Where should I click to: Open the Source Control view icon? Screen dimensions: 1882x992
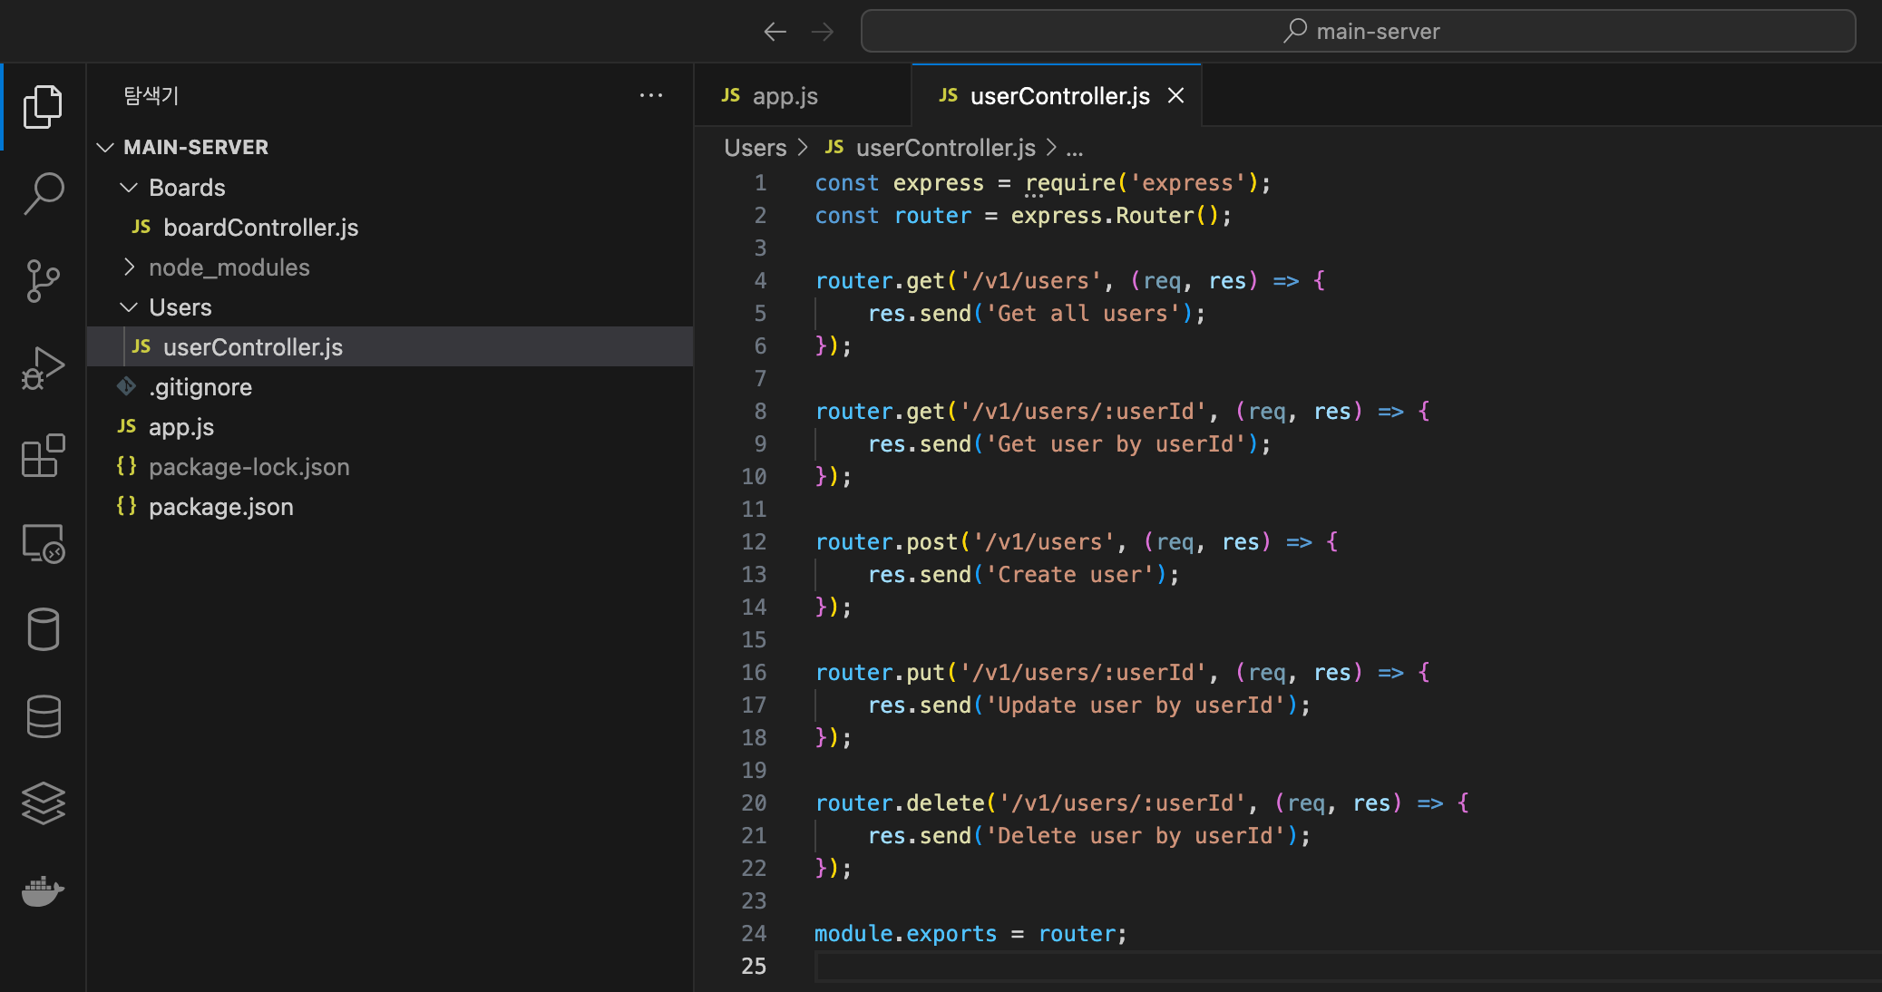[43, 280]
